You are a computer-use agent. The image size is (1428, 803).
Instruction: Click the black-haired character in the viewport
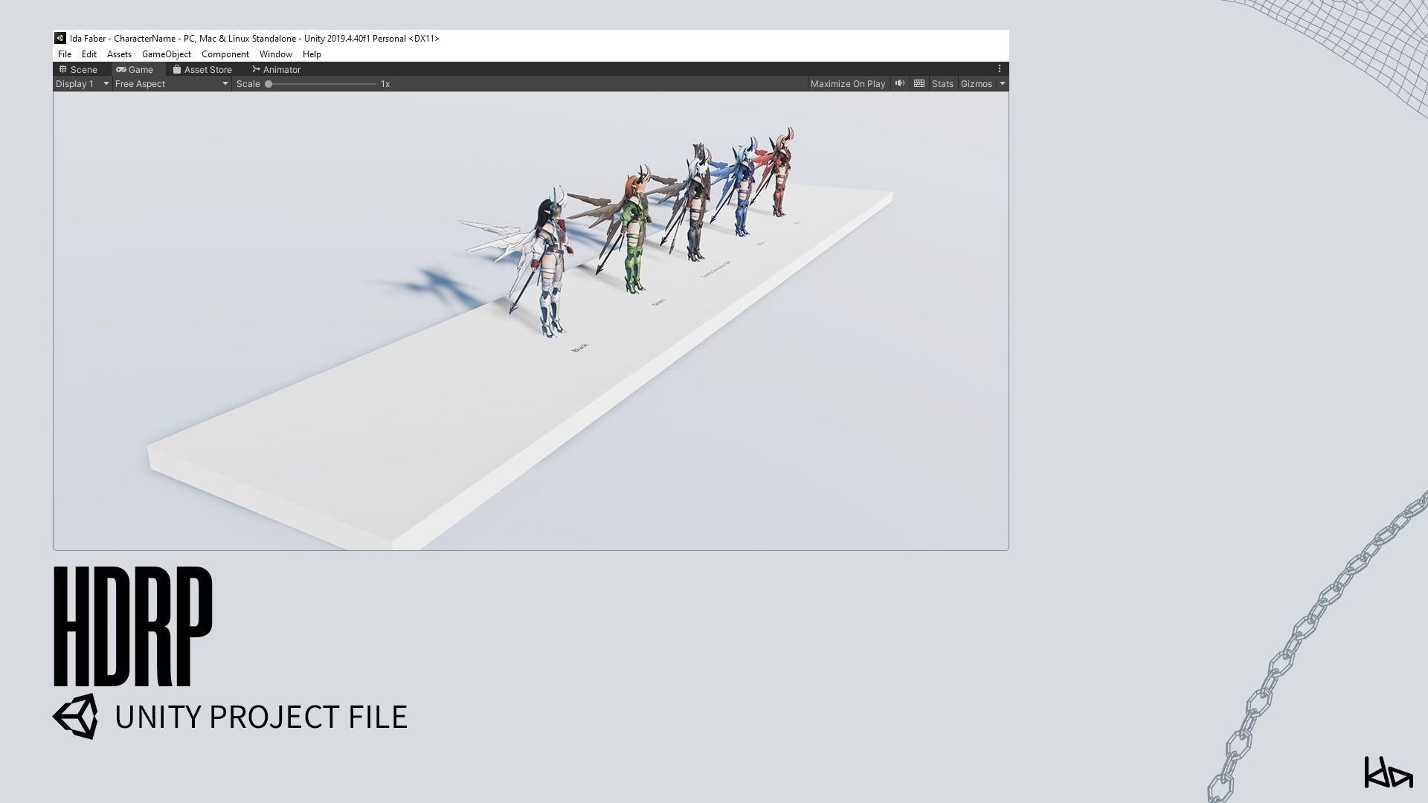[549, 260]
